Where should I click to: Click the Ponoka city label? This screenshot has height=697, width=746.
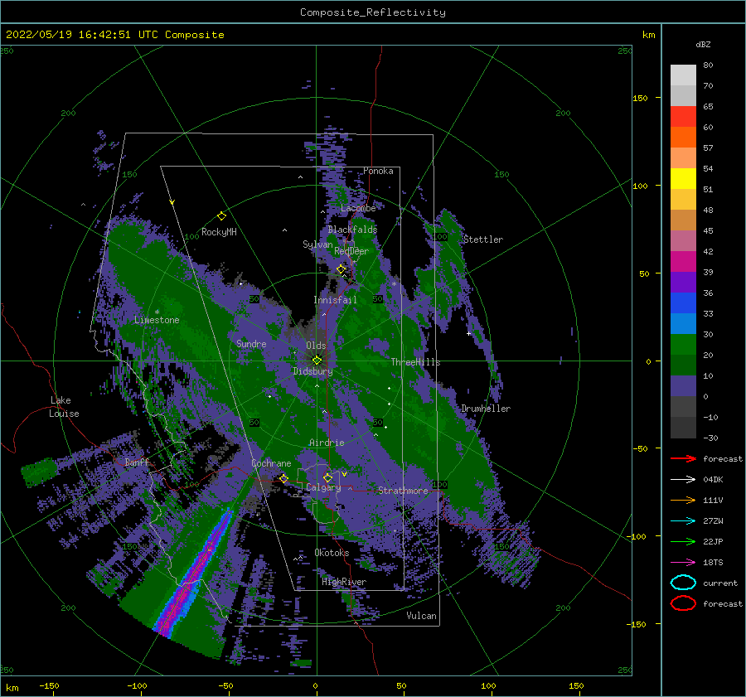click(x=378, y=171)
